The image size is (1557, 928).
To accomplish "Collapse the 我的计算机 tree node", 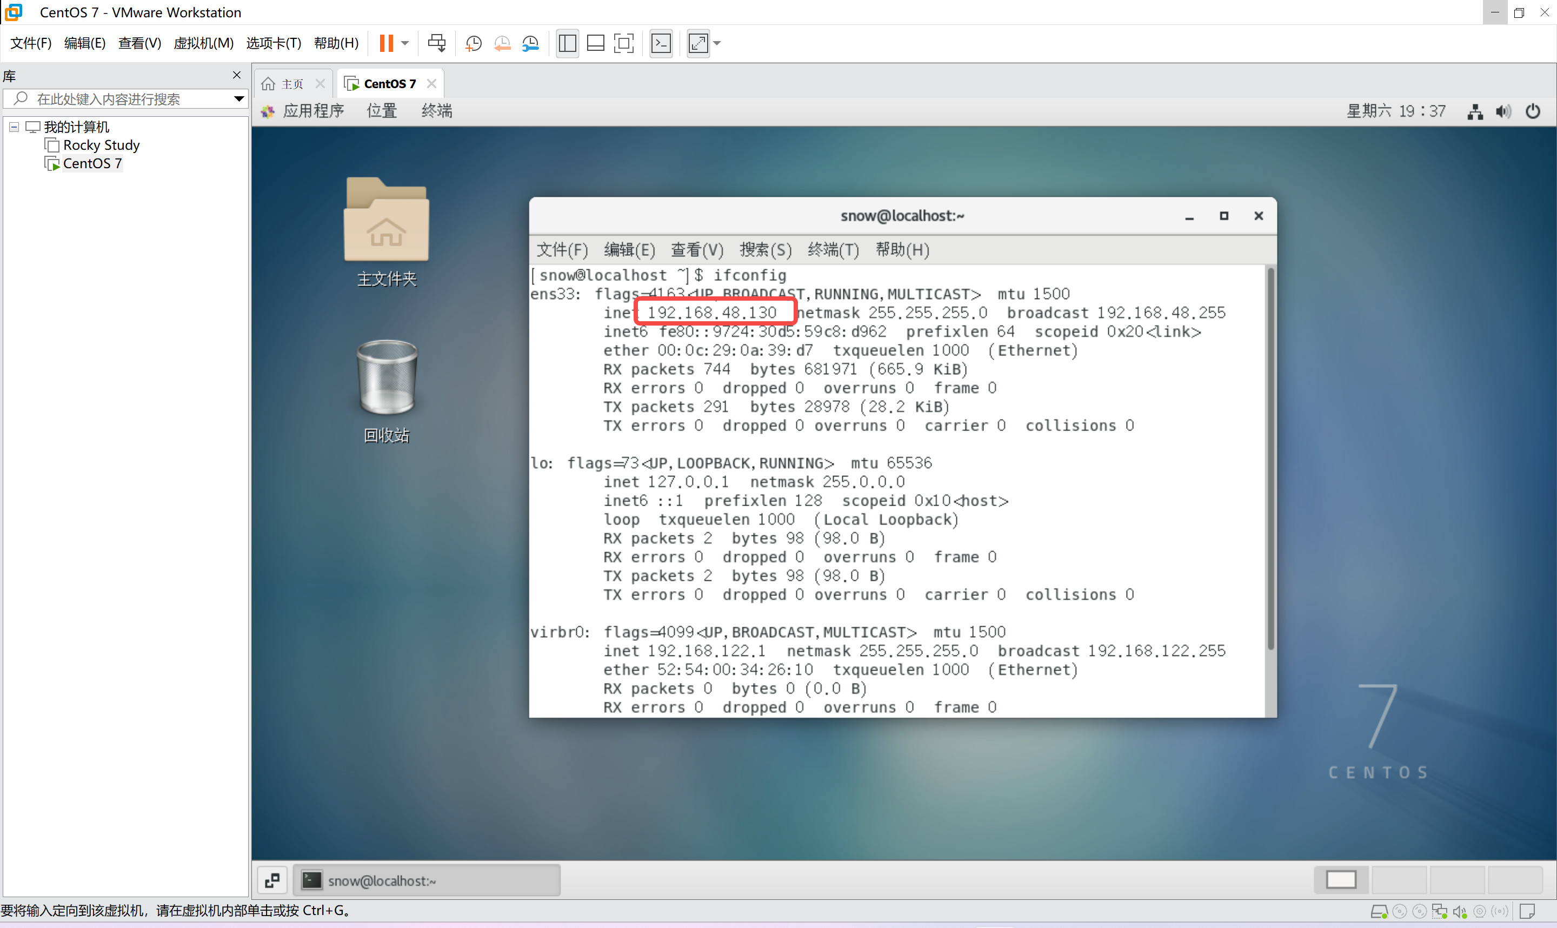I will [14, 127].
